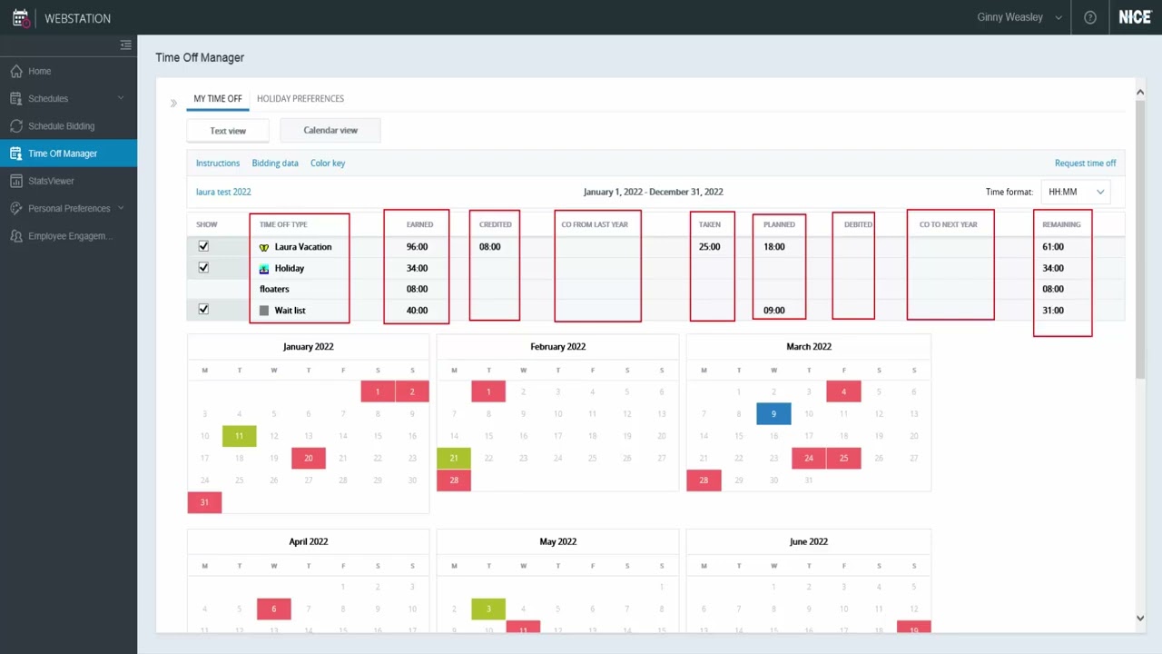Select green May 3 day

tap(488, 609)
